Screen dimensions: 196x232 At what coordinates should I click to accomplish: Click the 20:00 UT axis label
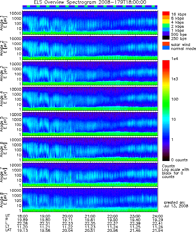68,216
